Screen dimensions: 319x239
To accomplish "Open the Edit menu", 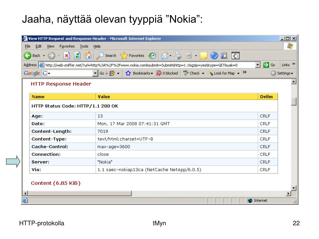I will (x=38, y=46).
